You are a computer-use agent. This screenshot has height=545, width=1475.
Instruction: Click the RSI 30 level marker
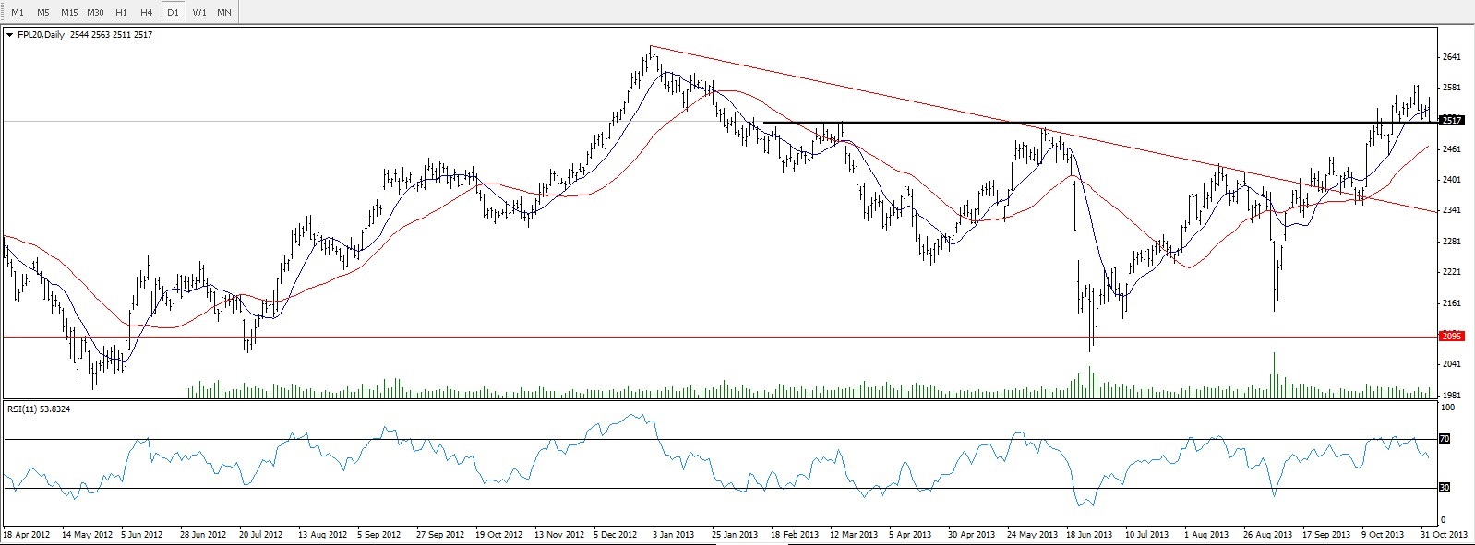tap(1445, 488)
